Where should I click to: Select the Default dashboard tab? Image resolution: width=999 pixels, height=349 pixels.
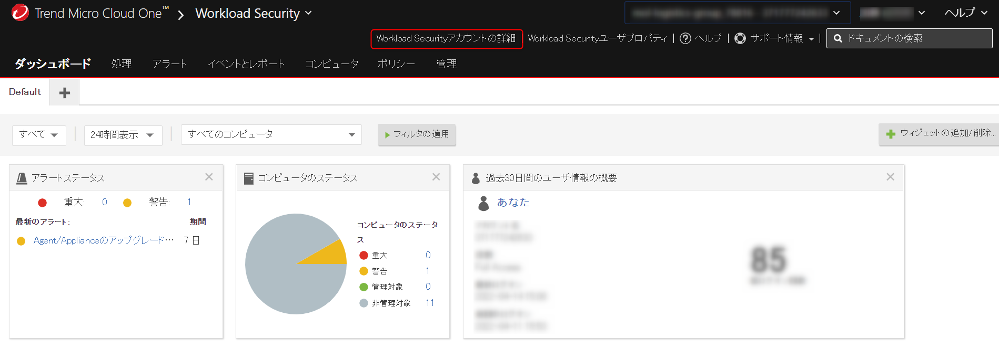25,92
